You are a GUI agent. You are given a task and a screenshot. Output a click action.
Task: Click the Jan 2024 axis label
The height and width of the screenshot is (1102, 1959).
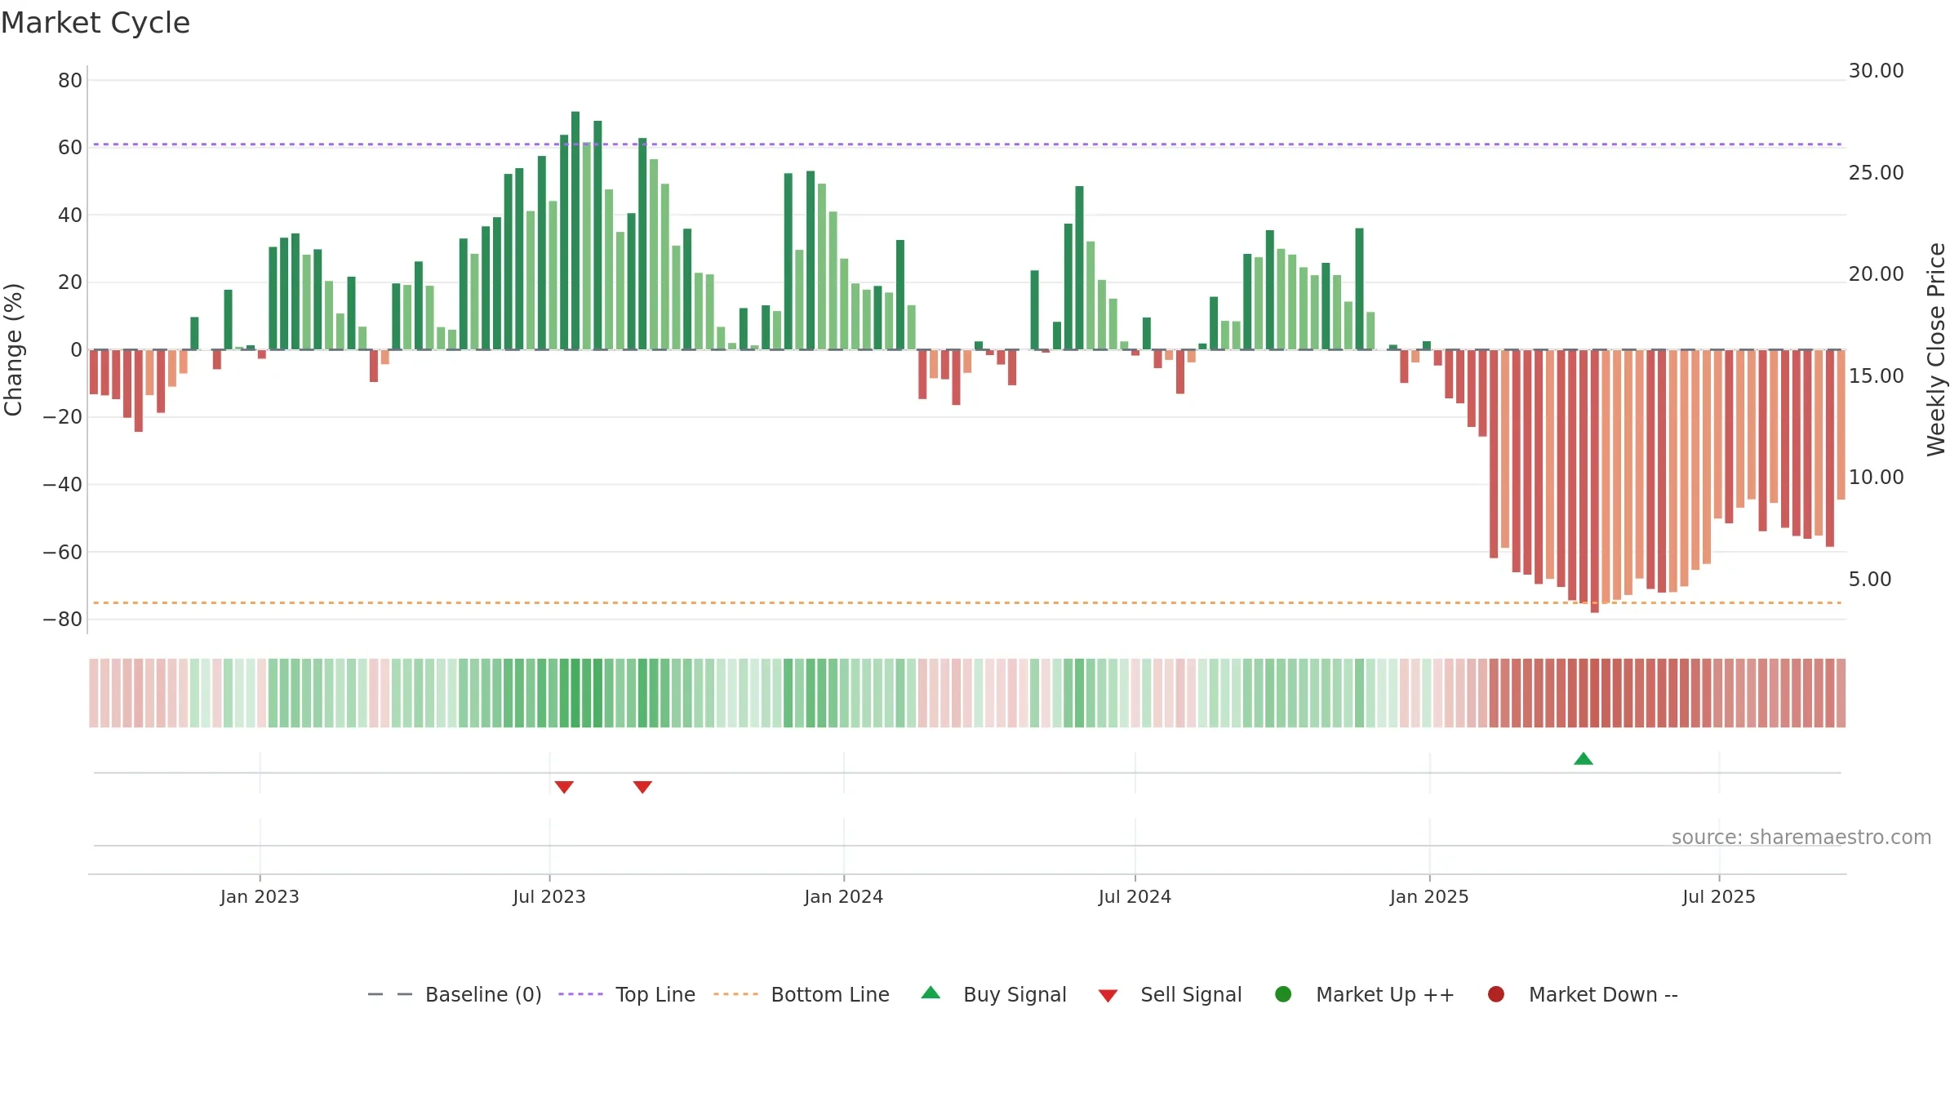[x=844, y=897]
